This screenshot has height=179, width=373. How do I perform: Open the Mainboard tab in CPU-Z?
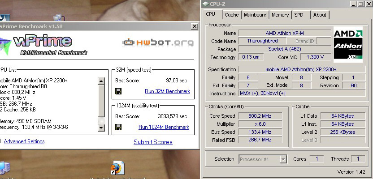coord(255,15)
